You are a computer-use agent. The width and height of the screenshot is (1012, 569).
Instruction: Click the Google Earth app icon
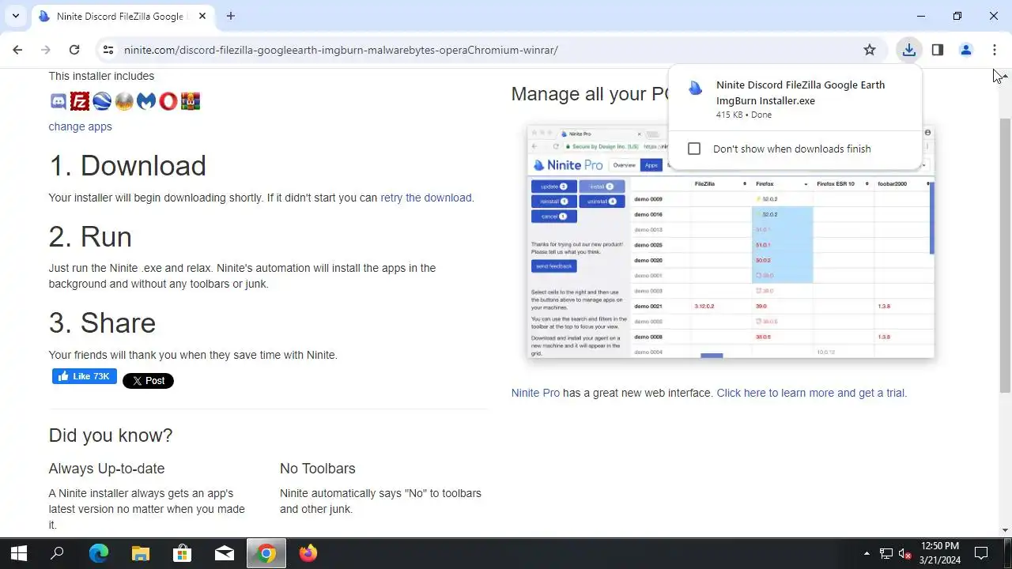pyautogui.click(x=102, y=101)
